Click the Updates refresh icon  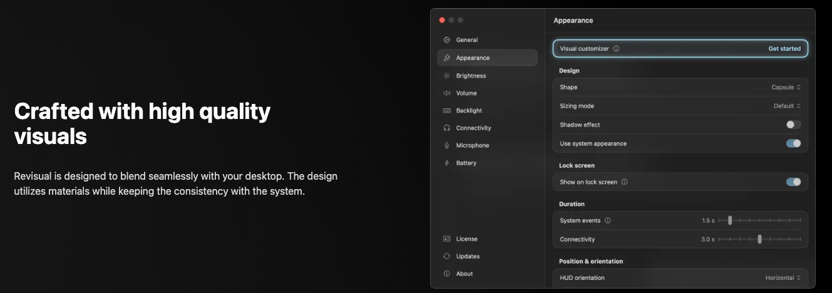[x=447, y=256]
